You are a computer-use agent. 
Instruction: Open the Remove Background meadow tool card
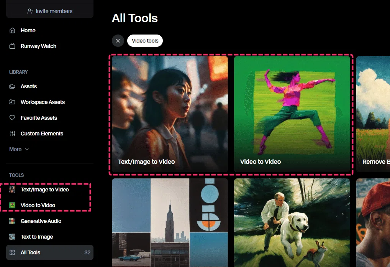tap(373, 114)
